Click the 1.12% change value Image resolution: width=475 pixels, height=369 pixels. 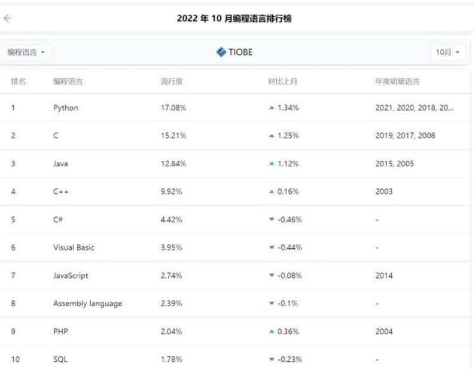pyautogui.click(x=288, y=164)
